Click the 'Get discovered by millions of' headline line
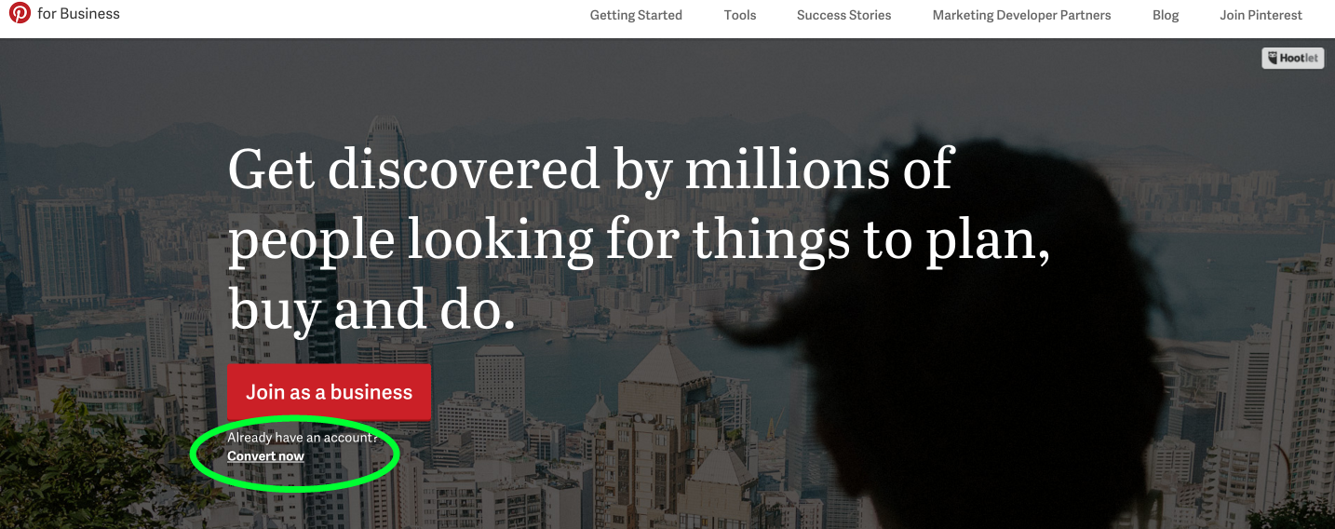The width and height of the screenshot is (1335, 529). 590,170
